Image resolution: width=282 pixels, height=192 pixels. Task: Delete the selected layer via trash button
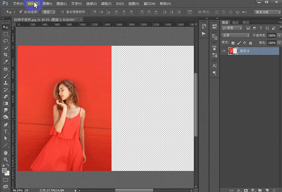coord(274,190)
